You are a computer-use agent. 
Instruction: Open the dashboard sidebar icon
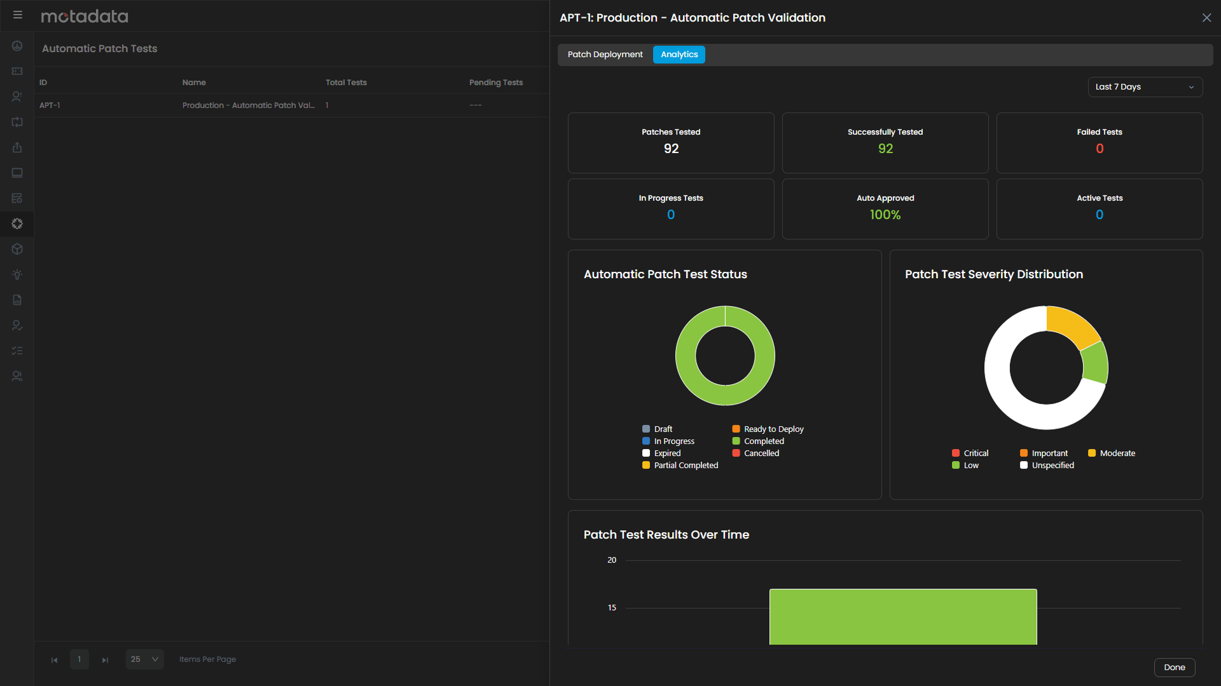click(17, 46)
